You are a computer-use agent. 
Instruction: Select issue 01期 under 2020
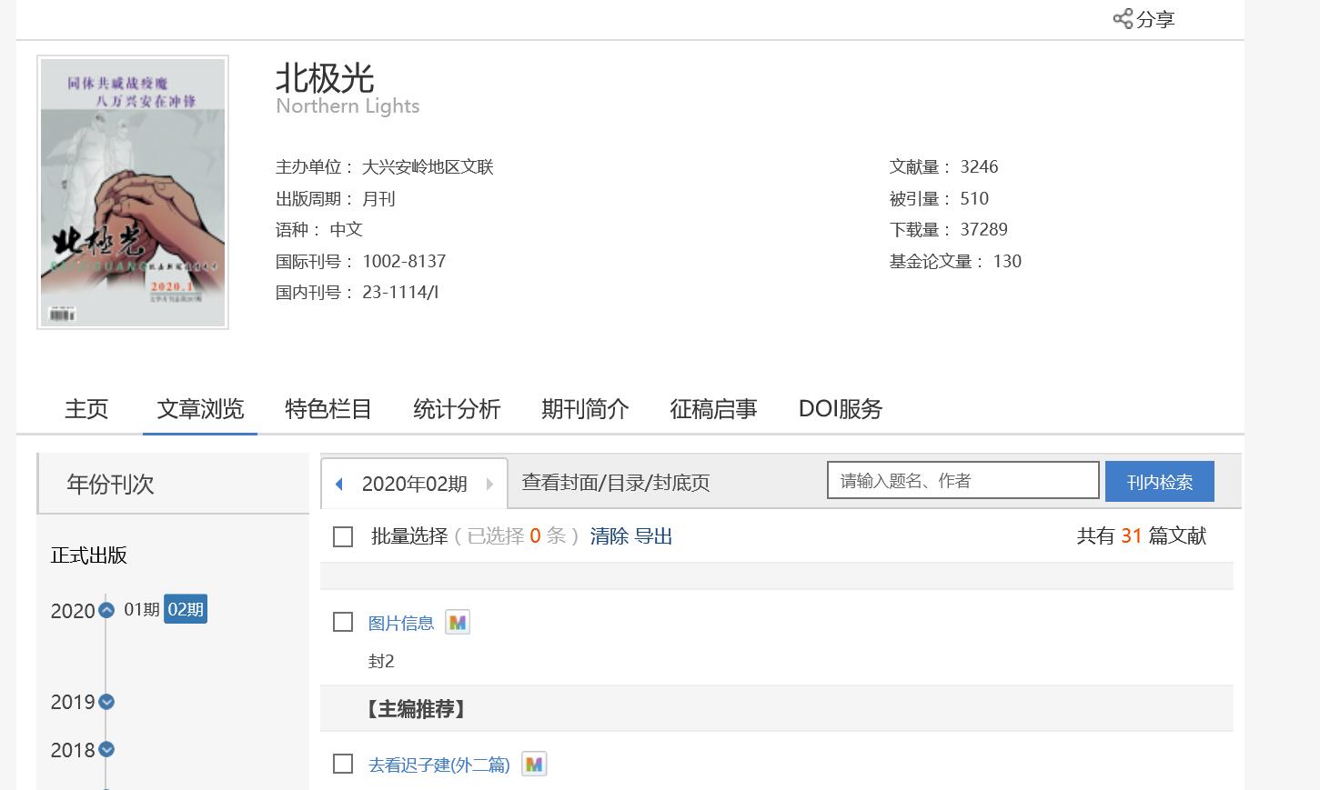142,609
